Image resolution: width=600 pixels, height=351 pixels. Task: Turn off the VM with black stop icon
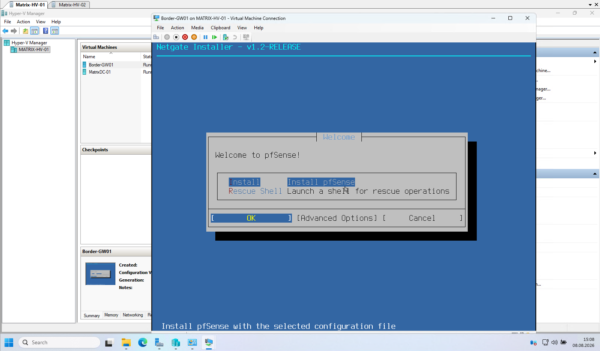click(176, 37)
